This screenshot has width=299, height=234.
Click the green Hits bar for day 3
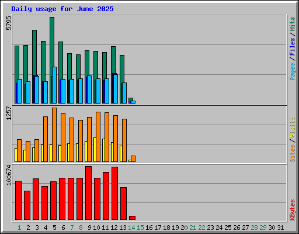point(34,52)
